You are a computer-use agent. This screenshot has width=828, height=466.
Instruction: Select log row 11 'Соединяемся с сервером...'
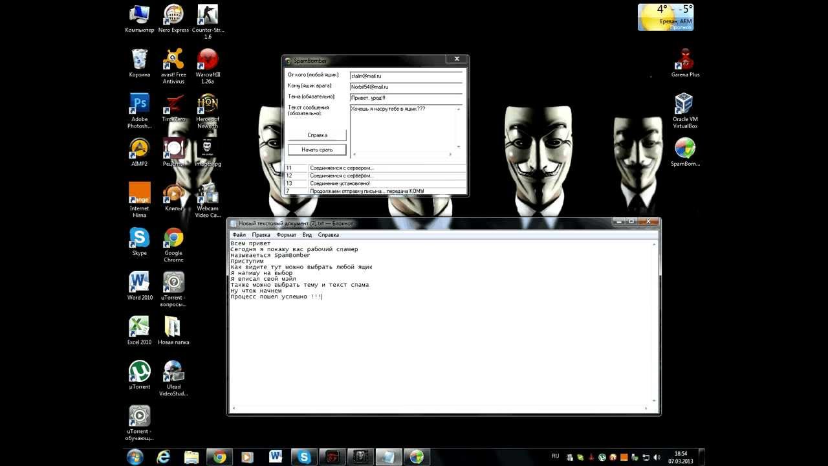pos(375,168)
